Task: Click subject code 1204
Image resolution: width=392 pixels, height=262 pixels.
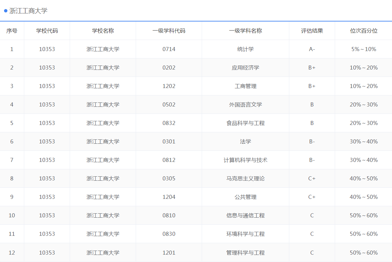Action: coord(169,197)
